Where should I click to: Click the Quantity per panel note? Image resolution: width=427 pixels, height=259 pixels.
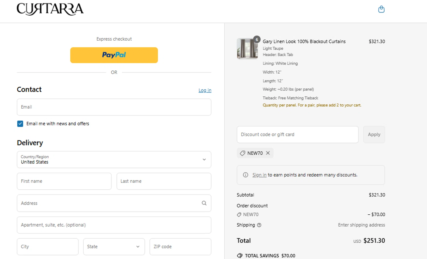(312, 105)
